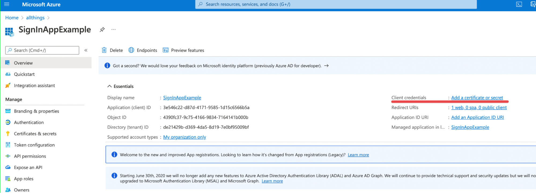The width and height of the screenshot is (536, 193).
Task: Click Learn more in MSAL notice
Action: click(272, 181)
